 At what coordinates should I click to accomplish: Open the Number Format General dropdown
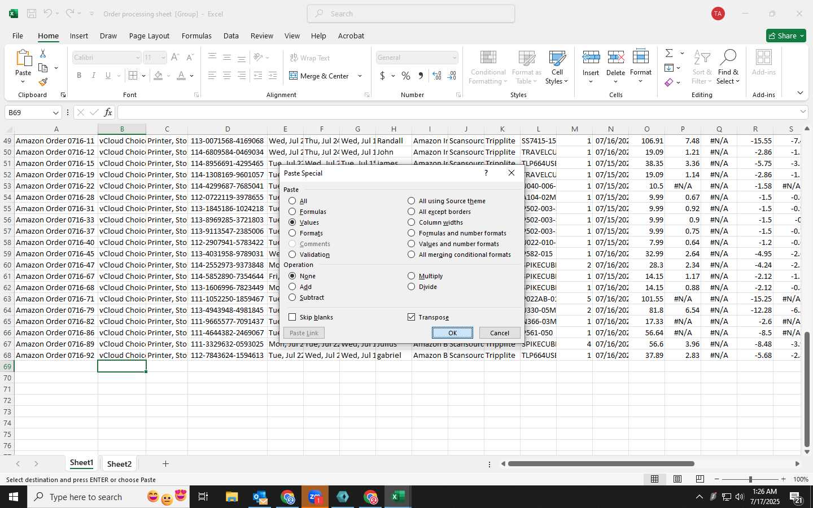pos(454,58)
